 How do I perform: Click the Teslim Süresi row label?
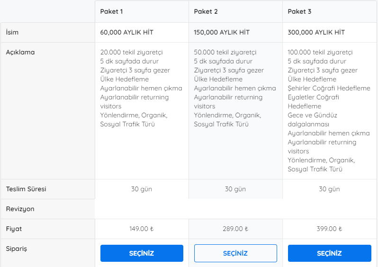point(26,189)
